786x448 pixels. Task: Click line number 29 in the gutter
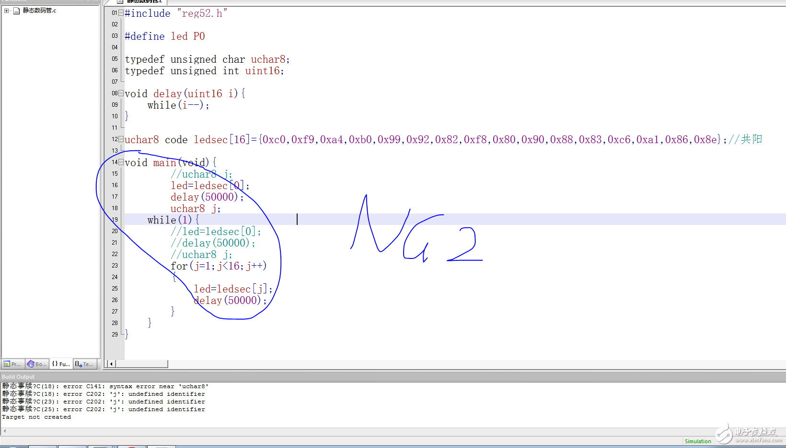115,335
